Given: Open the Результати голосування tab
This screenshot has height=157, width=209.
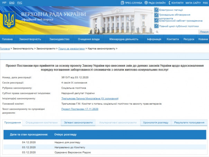Looking at the screenshot, I should point(190,123).
